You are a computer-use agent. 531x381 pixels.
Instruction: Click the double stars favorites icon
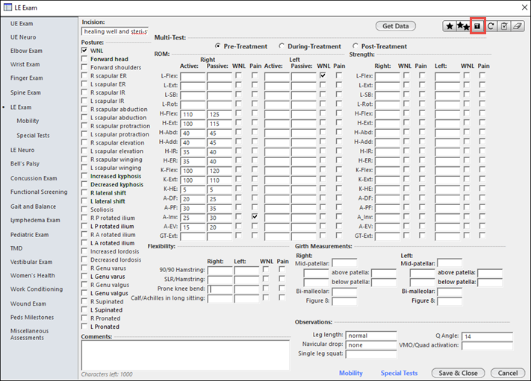pyautogui.click(x=463, y=26)
